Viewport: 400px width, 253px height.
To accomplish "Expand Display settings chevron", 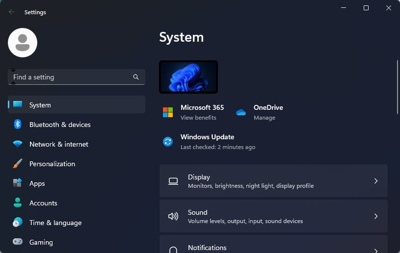I will pyautogui.click(x=376, y=181).
